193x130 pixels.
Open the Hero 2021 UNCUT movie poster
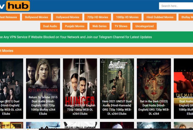tap(117, 89)
